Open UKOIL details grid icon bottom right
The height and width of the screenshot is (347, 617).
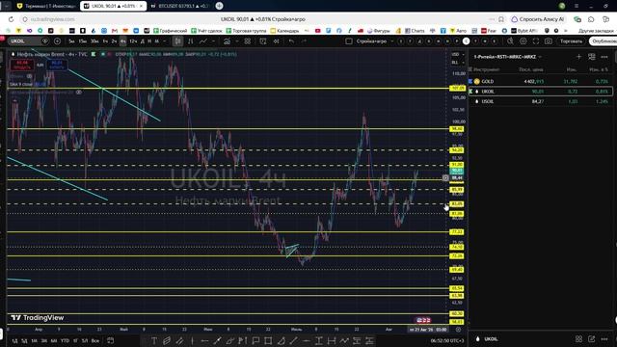tap(578, 338)
